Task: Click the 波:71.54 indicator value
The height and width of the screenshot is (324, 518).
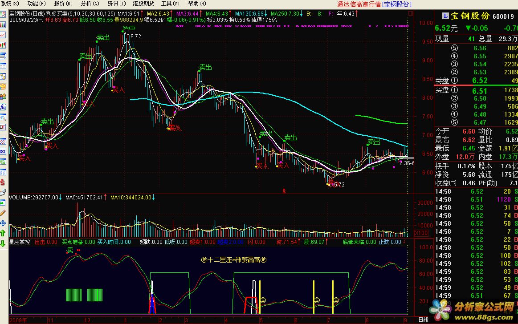Action: pos(286,242)
